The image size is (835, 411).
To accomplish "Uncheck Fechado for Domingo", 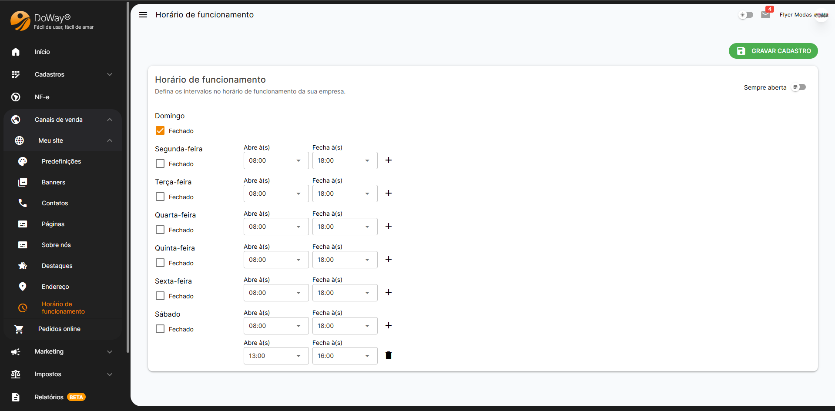I will pyautogui.click(x=160, y=131).
